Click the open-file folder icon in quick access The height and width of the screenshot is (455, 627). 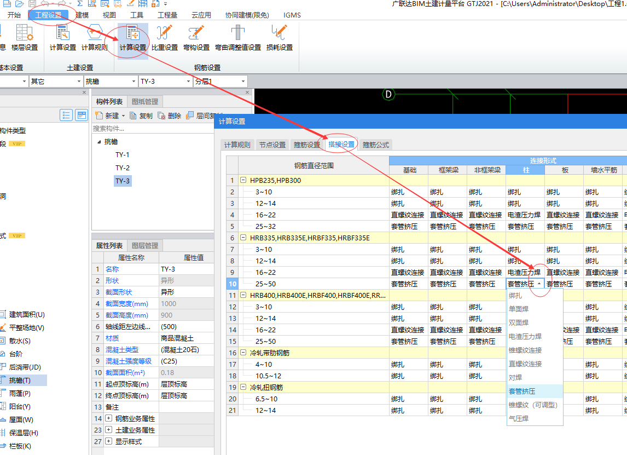(19, 4)
